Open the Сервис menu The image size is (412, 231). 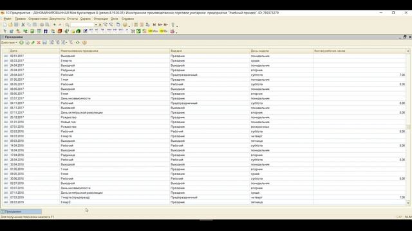[x=86, y=19]
